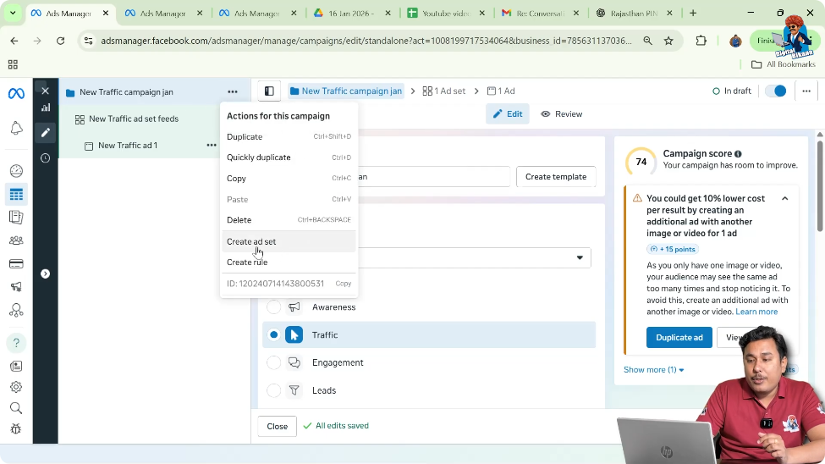Click the 1 Ad breadcrumb
The height and width of the screenshot is (464, 825).
point(501,91)
